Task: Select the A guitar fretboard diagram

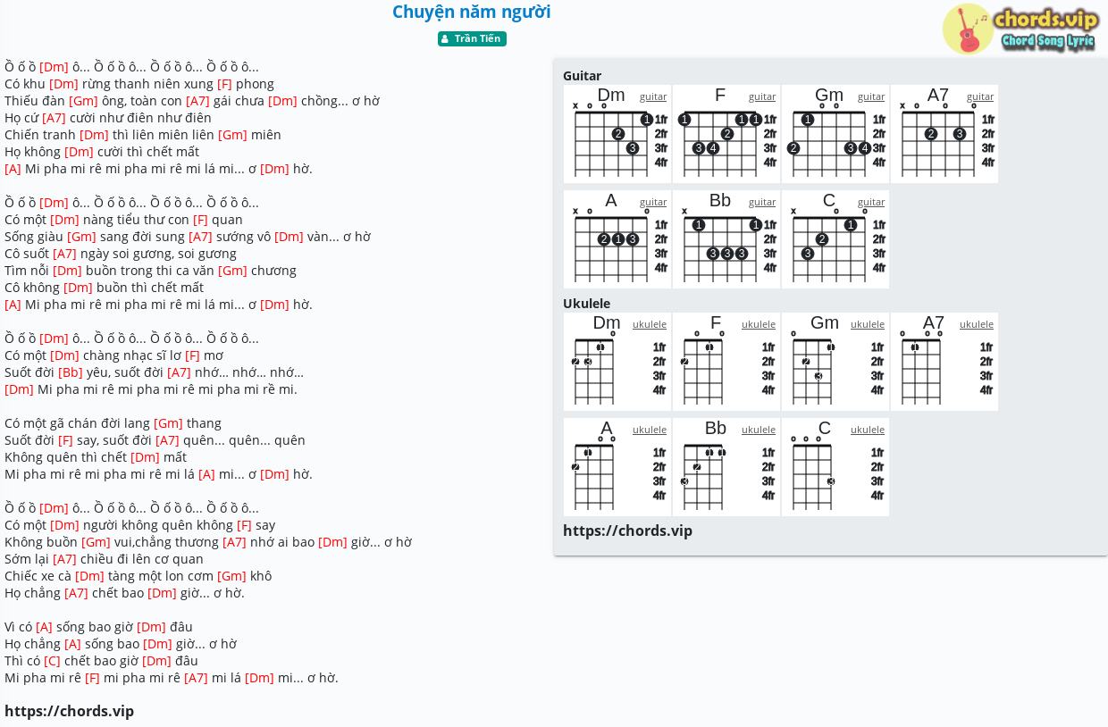Action: click(617, 239)
